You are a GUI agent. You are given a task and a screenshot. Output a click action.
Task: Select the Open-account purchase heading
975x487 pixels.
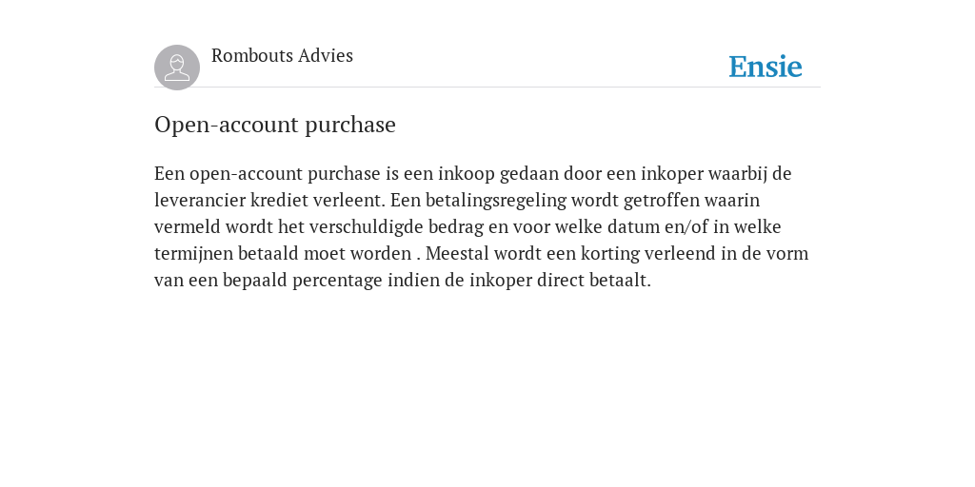pyautogui.click(x=275, y=125)
